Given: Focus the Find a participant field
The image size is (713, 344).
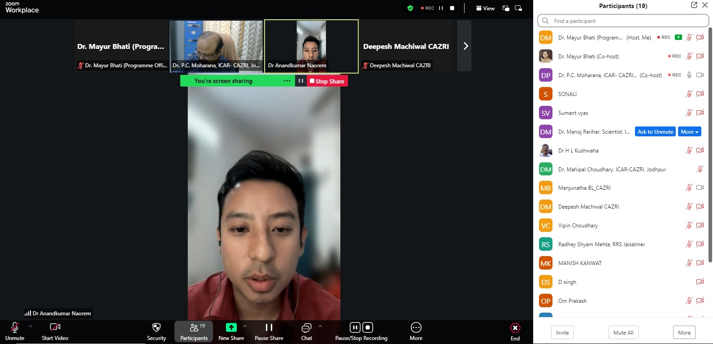Looking at the screenshot, I should tap(623, 21).
